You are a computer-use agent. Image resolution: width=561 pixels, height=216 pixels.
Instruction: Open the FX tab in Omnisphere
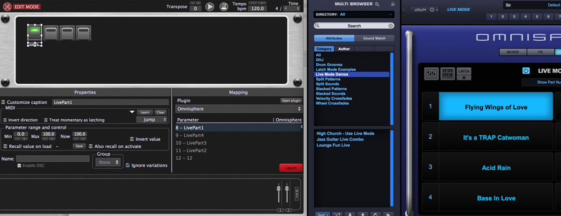pos(540,52)
